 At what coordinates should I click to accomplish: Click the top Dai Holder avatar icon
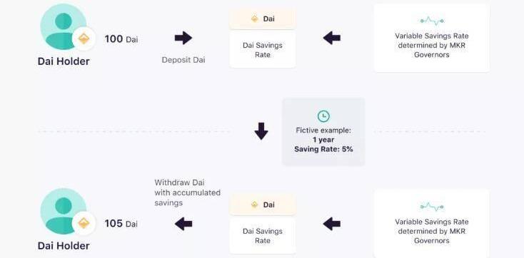tap(63, 26)
